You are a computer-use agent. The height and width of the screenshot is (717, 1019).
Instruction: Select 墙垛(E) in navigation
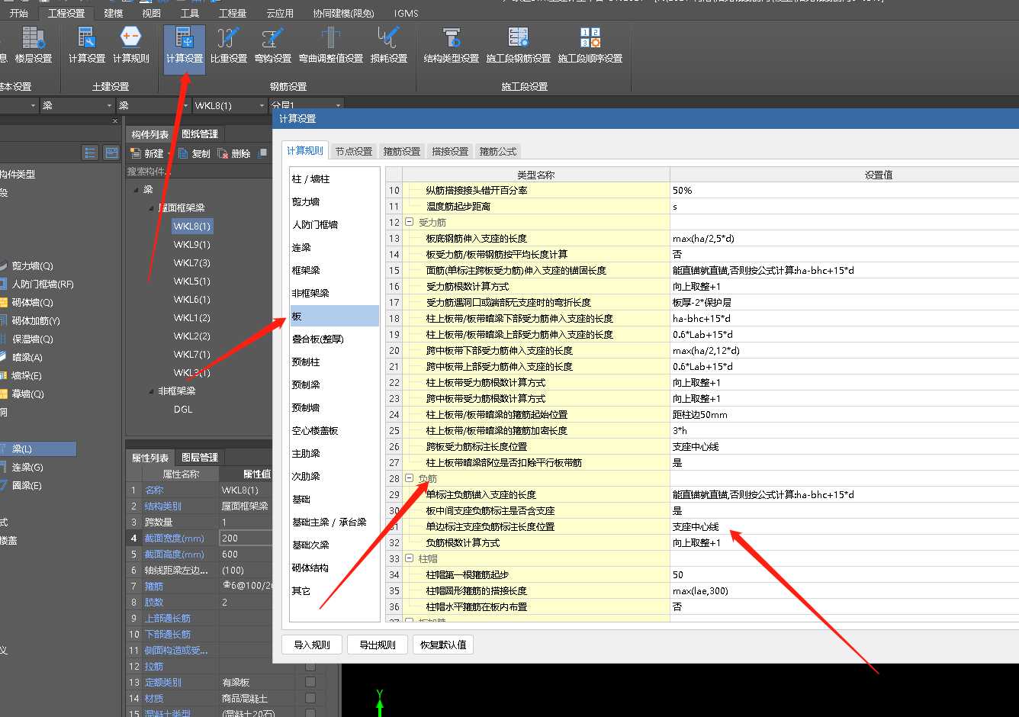coord(27,376)
